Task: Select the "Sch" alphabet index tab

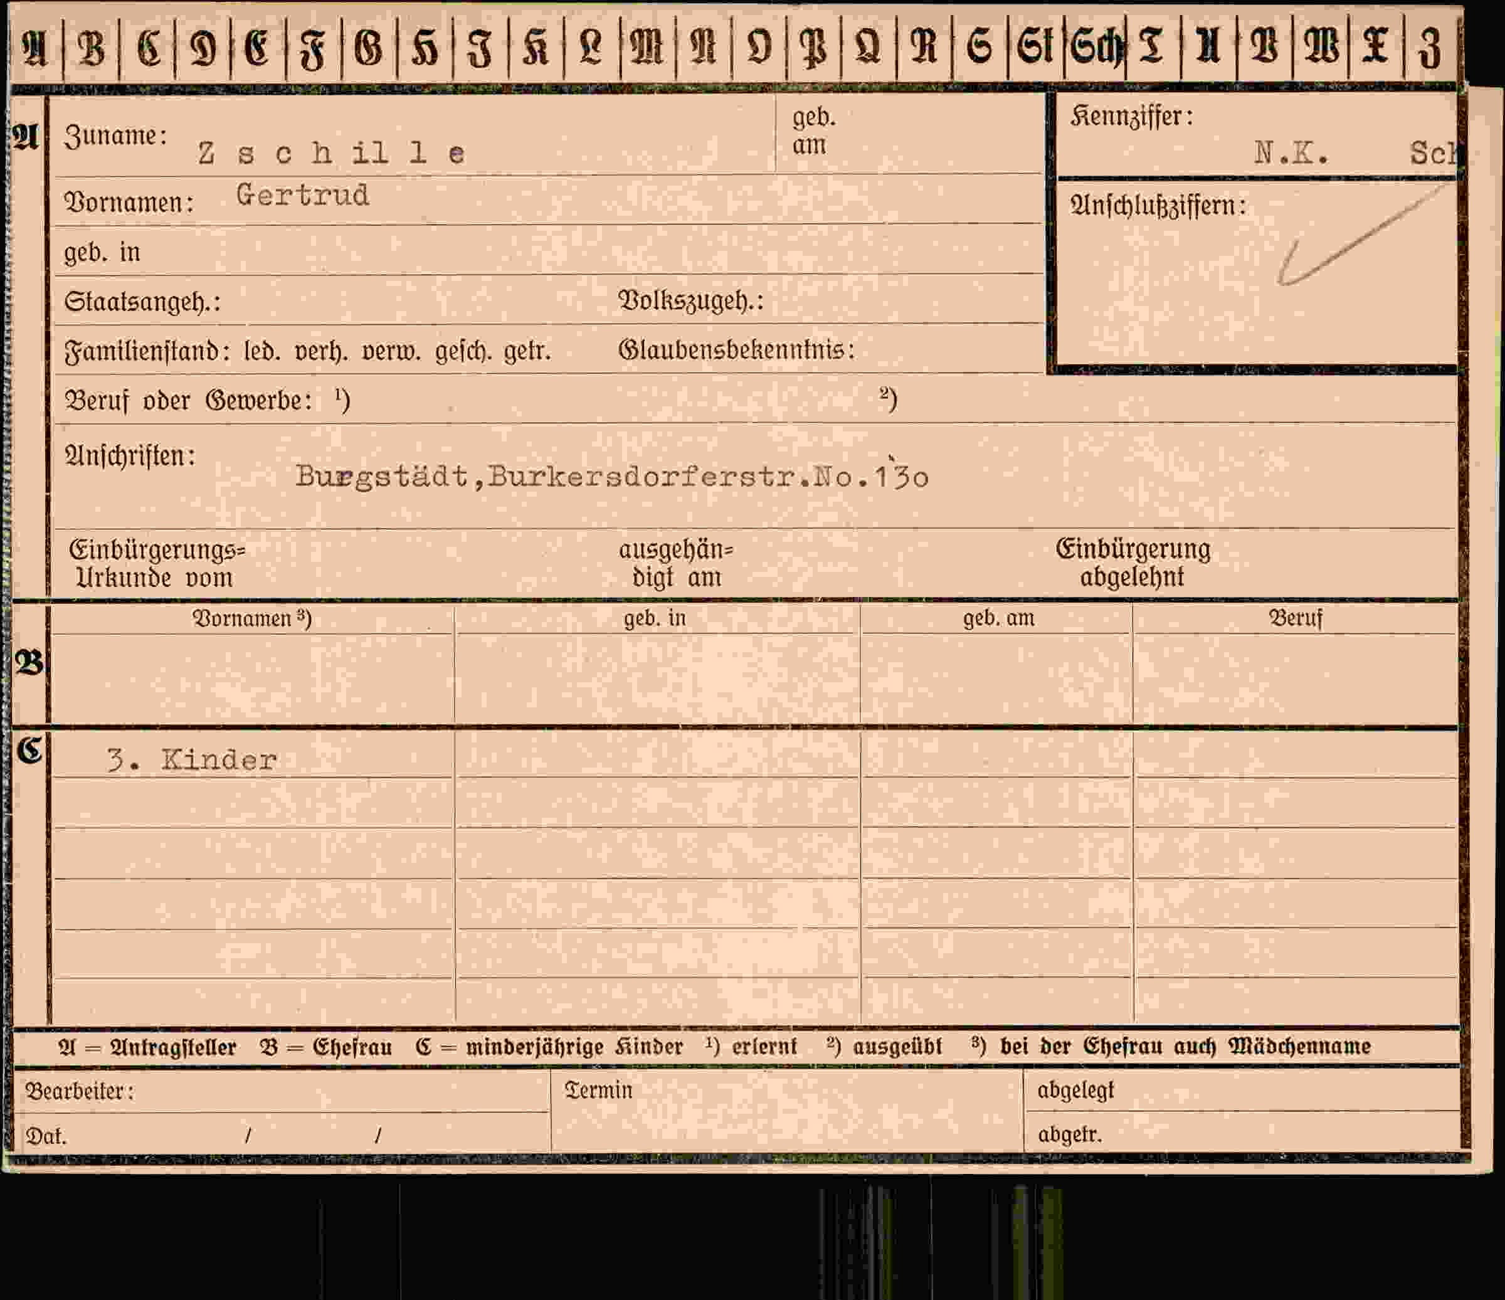Action: (x=1096, y=48)
